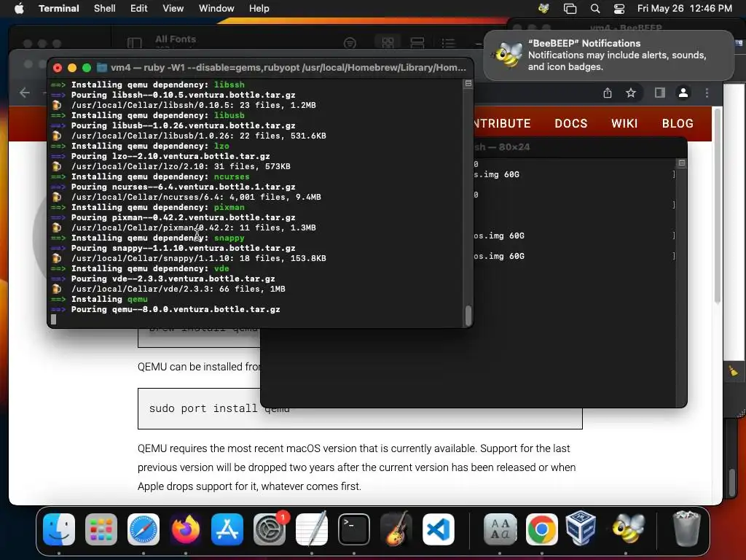Open Control Center in menu bar
746x560 pixels.
(619, 8)
